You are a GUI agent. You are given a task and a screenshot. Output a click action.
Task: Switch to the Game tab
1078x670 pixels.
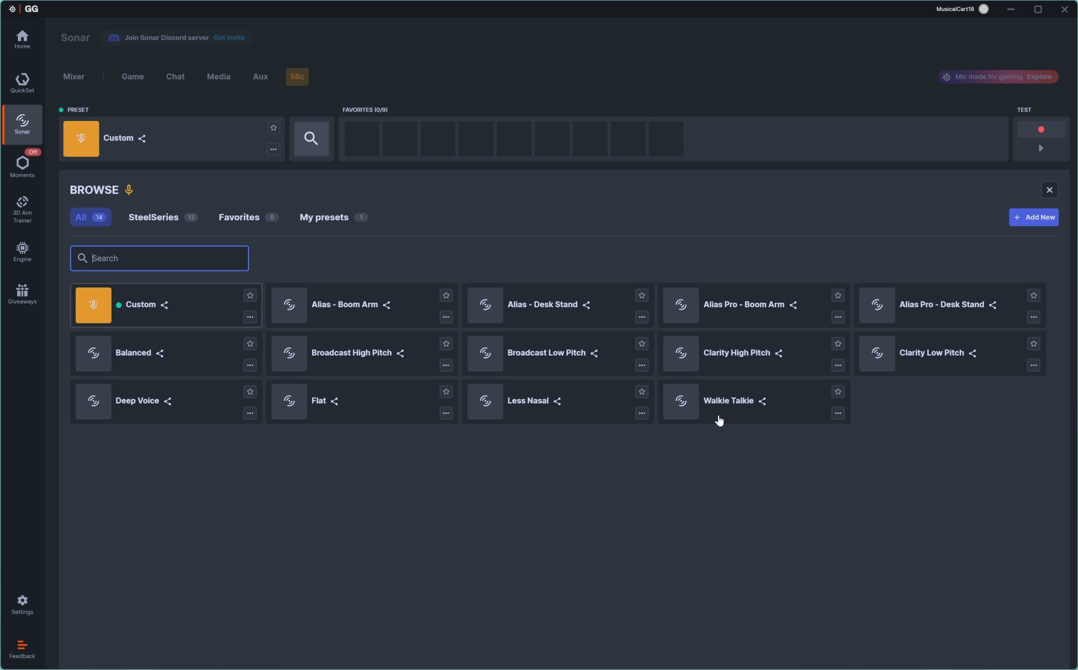click(x=133, y=77)
